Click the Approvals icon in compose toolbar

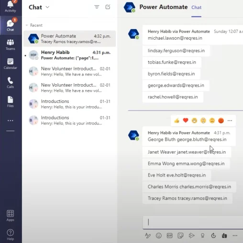point(213,235)
